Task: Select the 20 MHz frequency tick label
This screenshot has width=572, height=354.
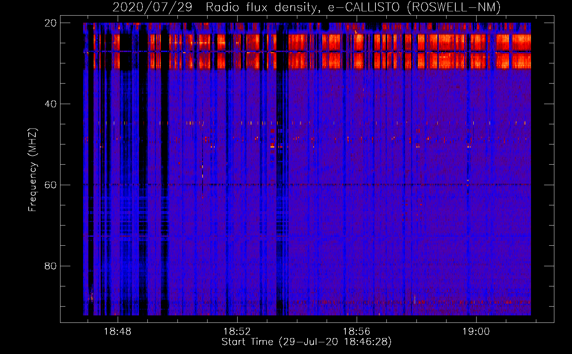Action: pyautogui.click(x=50, y=23)
